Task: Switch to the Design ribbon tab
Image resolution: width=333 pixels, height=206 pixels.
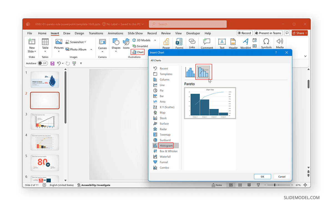Action: pyautogui.click(x=79, y=33)
